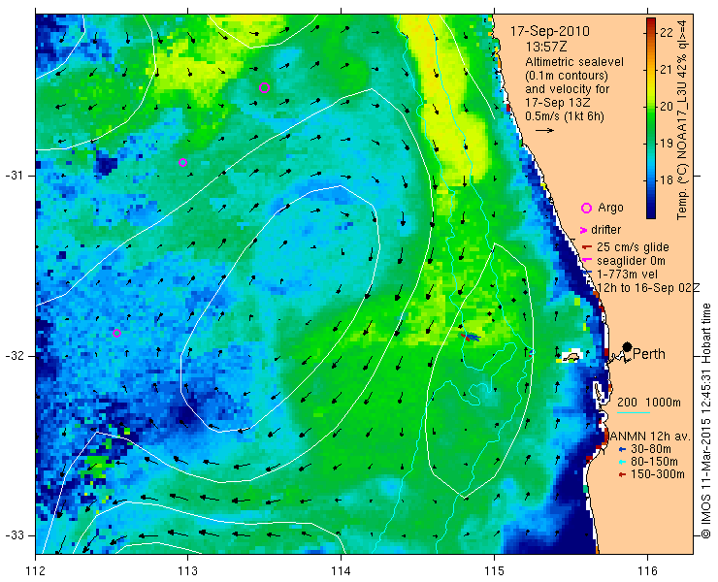718x582 pixels.
Task: Click the longitude axis label 116
Action: (647, 571)
